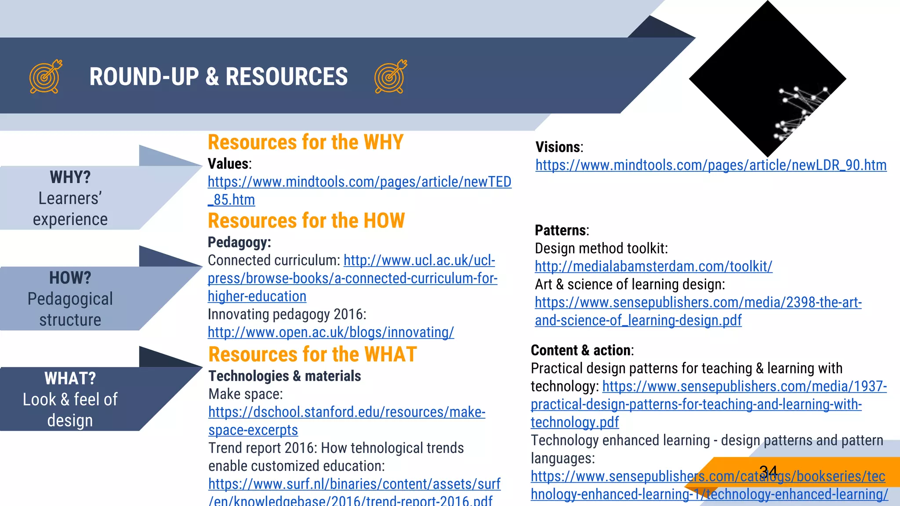This screenshot has width=900, height=506.
Task: Click the 'Design method toolkit:' text
Action: pos(601,249)
